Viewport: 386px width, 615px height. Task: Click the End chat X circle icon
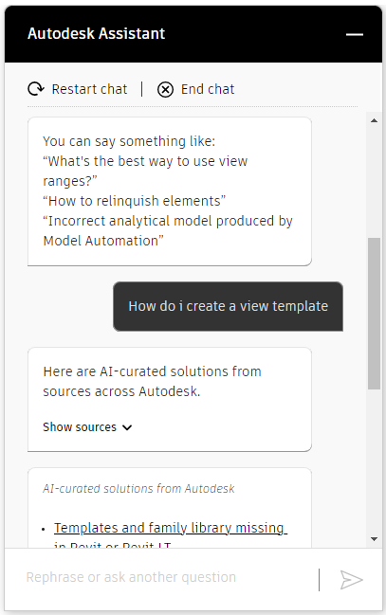[x=165, y=89]
